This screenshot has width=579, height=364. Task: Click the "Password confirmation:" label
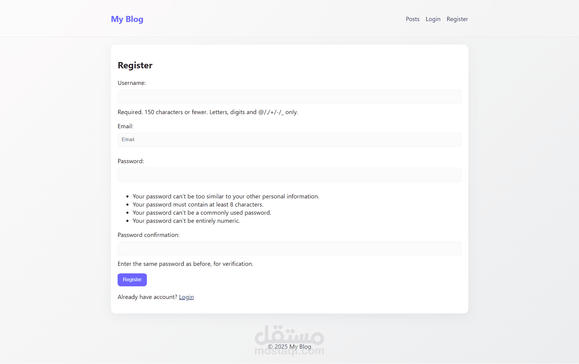pyautogui.click(x=148, y=235)
